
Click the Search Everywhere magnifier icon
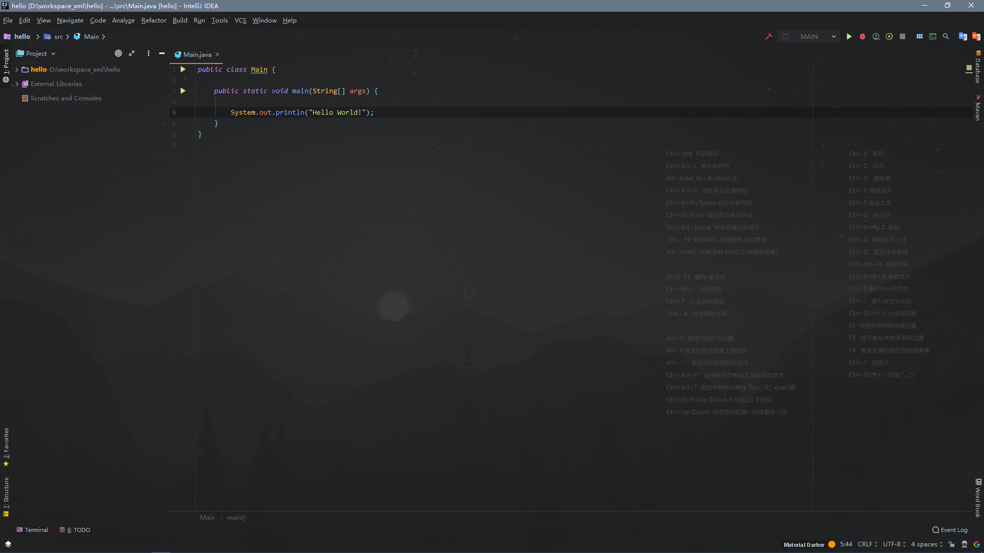pyautogui.click(x=946, y=36)
